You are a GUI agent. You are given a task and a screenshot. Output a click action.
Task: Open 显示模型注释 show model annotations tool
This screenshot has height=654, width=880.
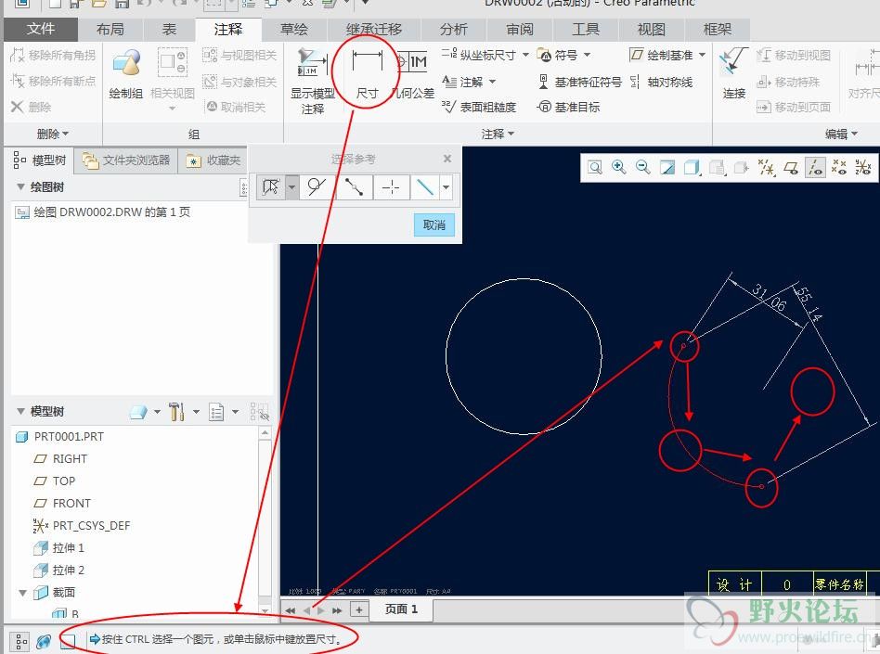(312, 82)
